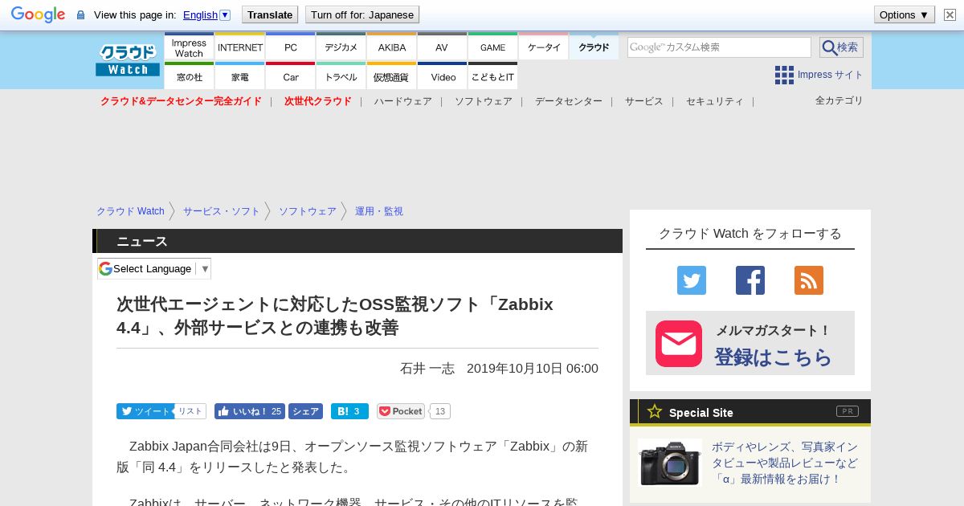Click the Zabbix 4.4 article headline
The height and width of the screenshot is (506, 964).
pos(335,316)
